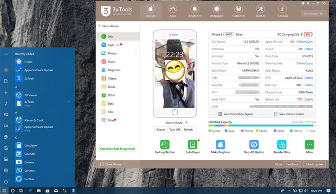The width and height of the screenshot is (336, 194).
Task: Open Online Query for Warranty Date
Action: point(304,63)
